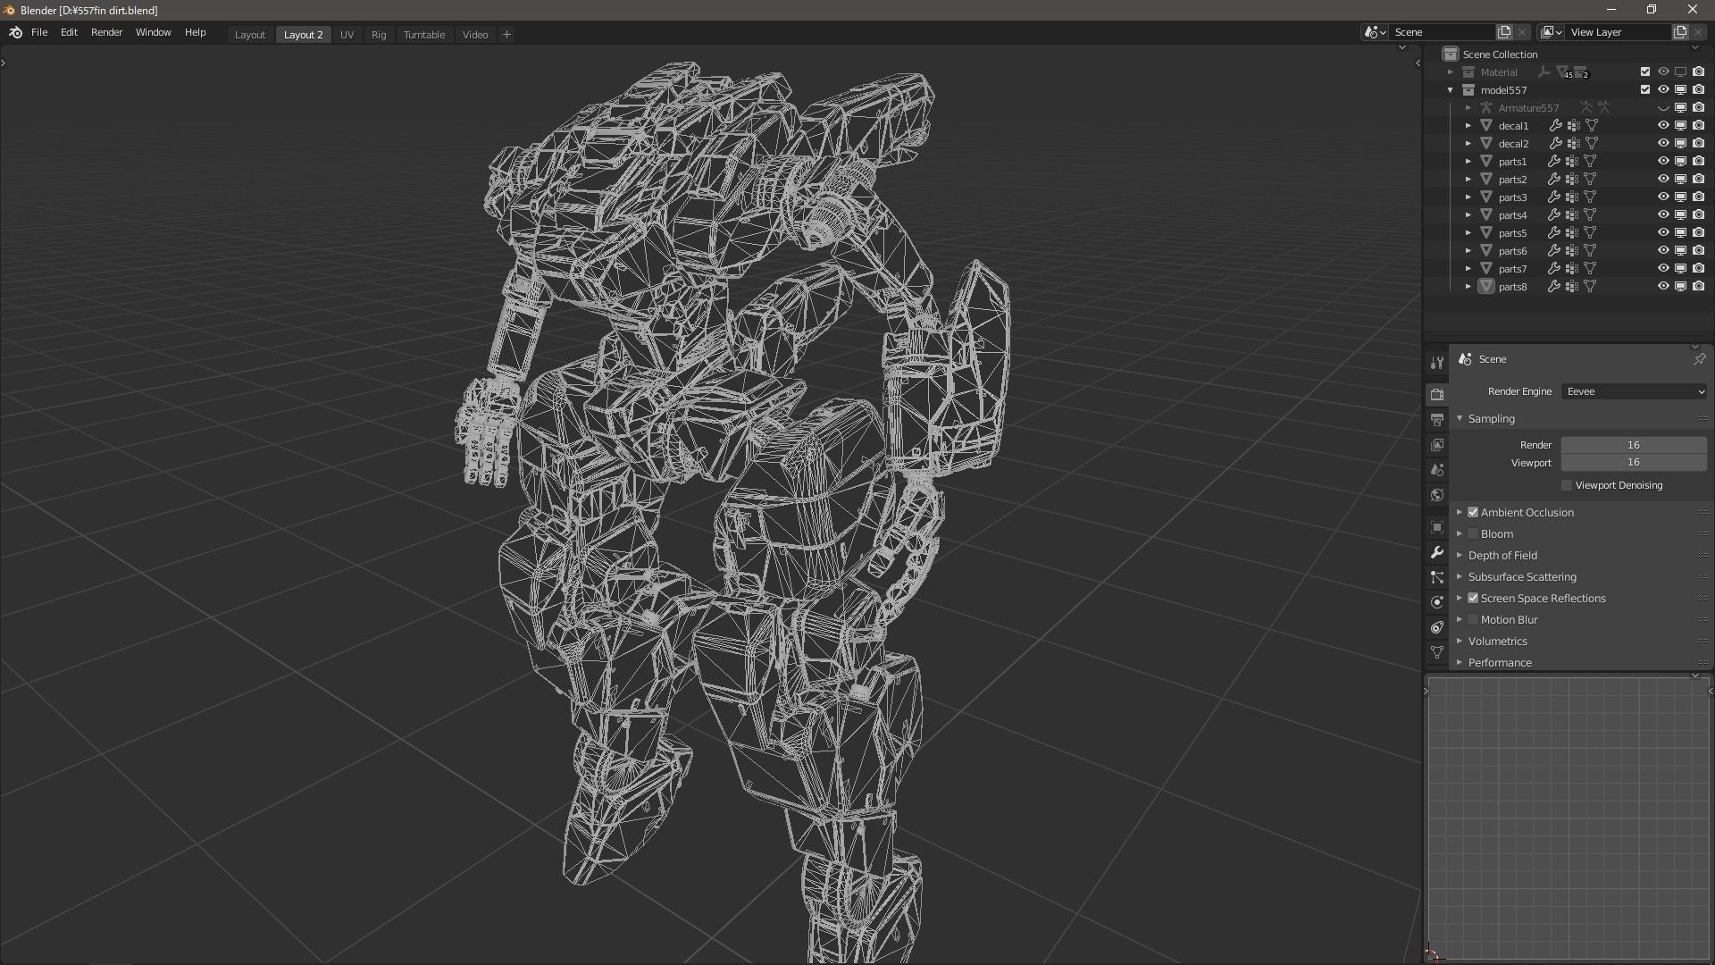This screenshot has height=965, width=1715.
Task: Switch to the Turntable workspace tab
Action: (423, 35)
